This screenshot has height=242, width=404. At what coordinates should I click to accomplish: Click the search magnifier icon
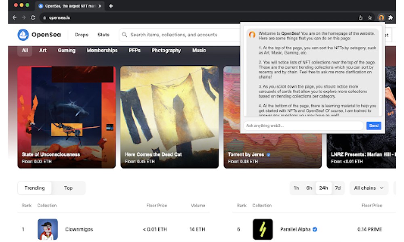125,35
